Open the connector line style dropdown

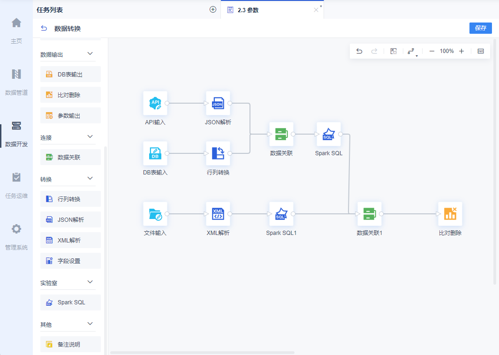(x=412, y=52)
